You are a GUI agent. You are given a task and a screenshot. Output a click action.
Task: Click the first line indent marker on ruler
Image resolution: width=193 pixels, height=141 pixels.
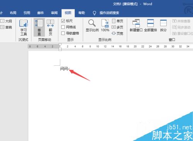click(x=60, y=45)
